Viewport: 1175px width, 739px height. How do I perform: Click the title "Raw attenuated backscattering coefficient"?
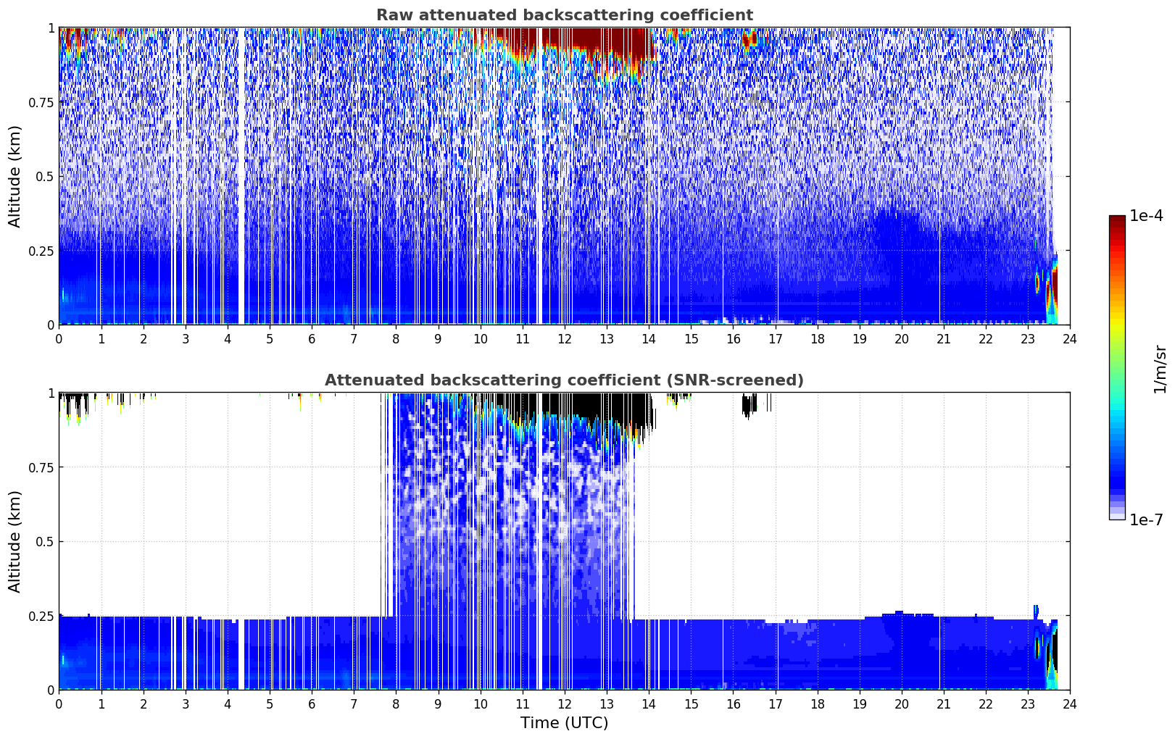pyautogui.click(x=564, y=15)
